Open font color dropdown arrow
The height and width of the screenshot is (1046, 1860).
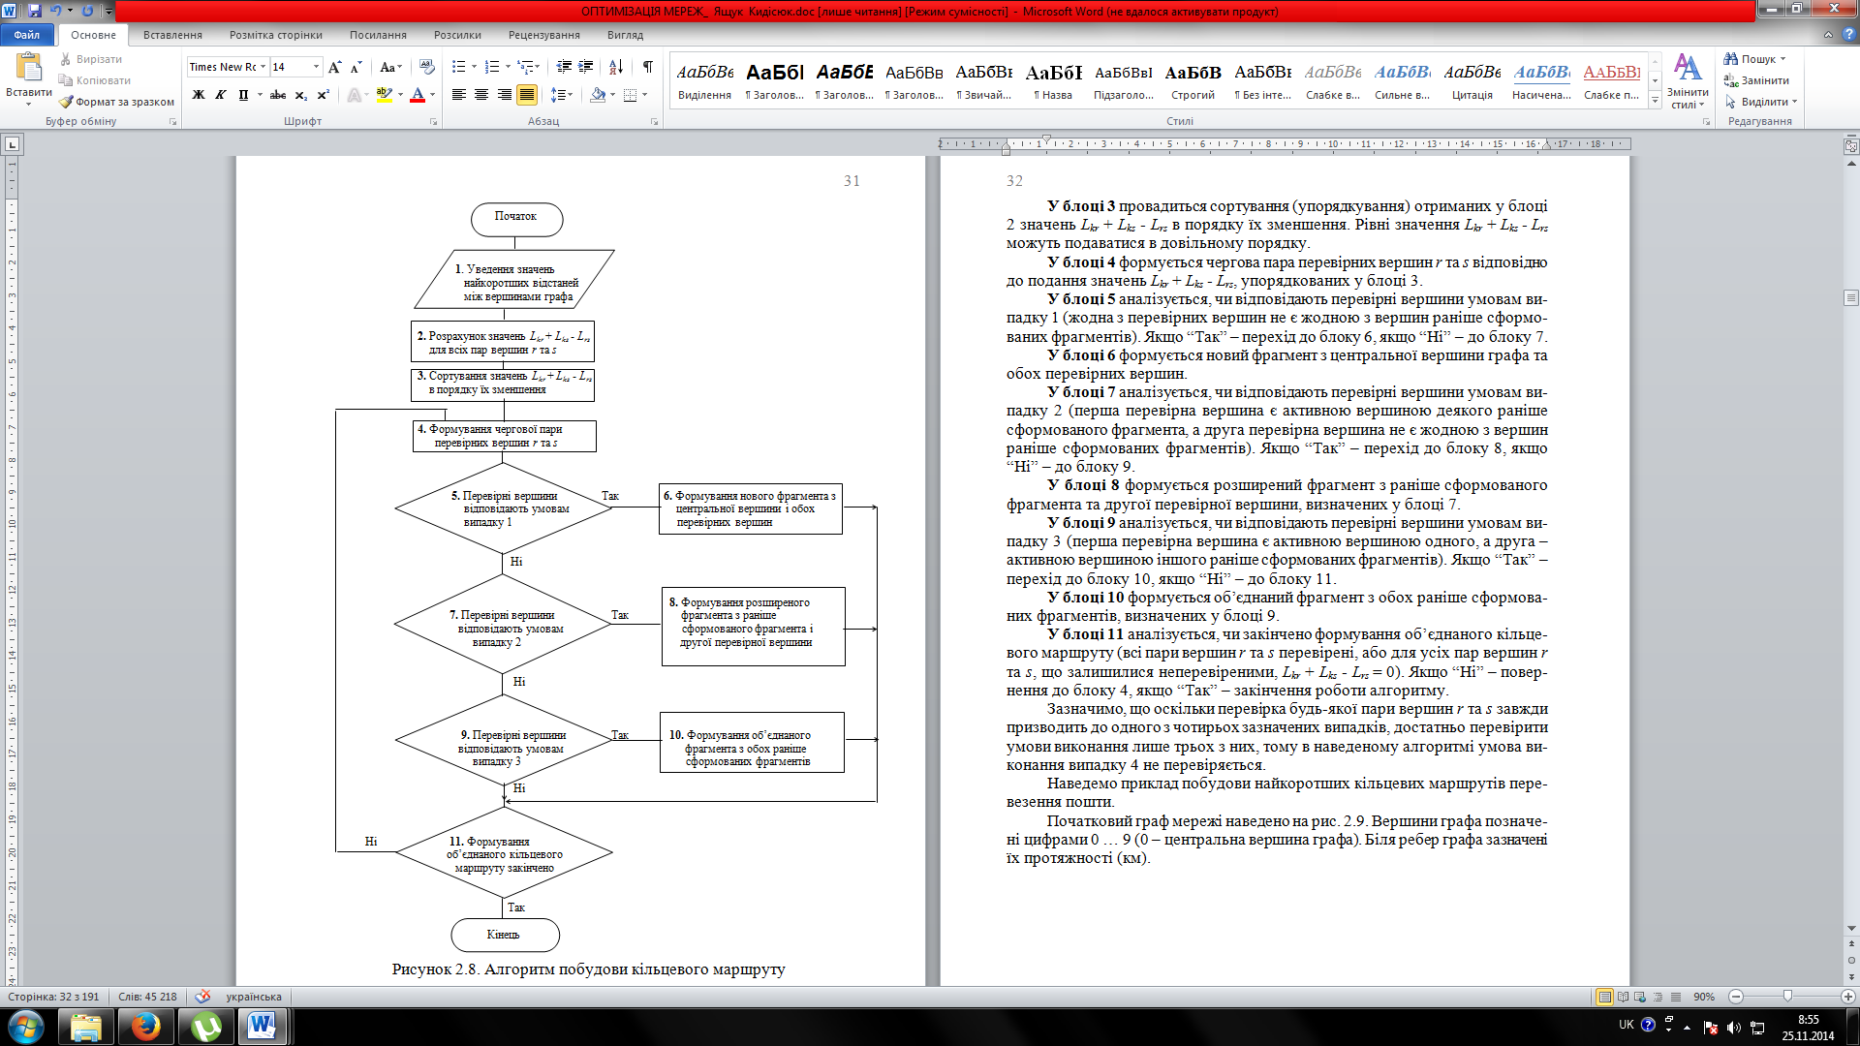432,95
